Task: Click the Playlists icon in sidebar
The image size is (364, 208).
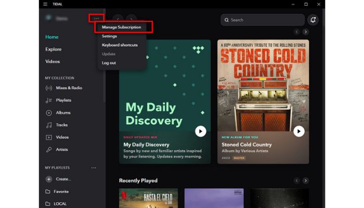Action: click(49, 100)
